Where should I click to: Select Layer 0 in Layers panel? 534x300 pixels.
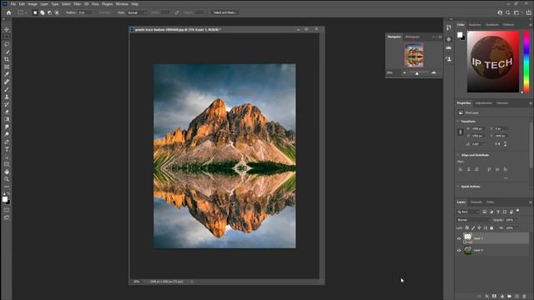pos(492,250)
